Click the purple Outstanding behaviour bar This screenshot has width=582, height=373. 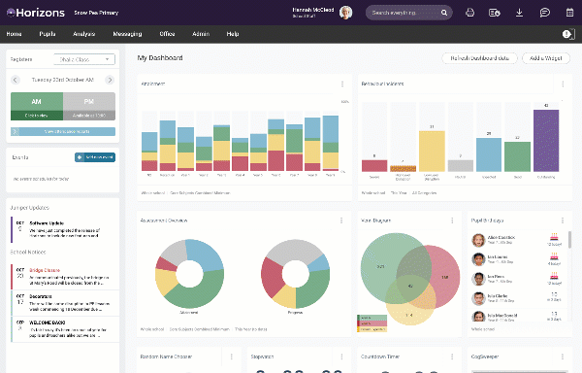(x=546, y=141)
